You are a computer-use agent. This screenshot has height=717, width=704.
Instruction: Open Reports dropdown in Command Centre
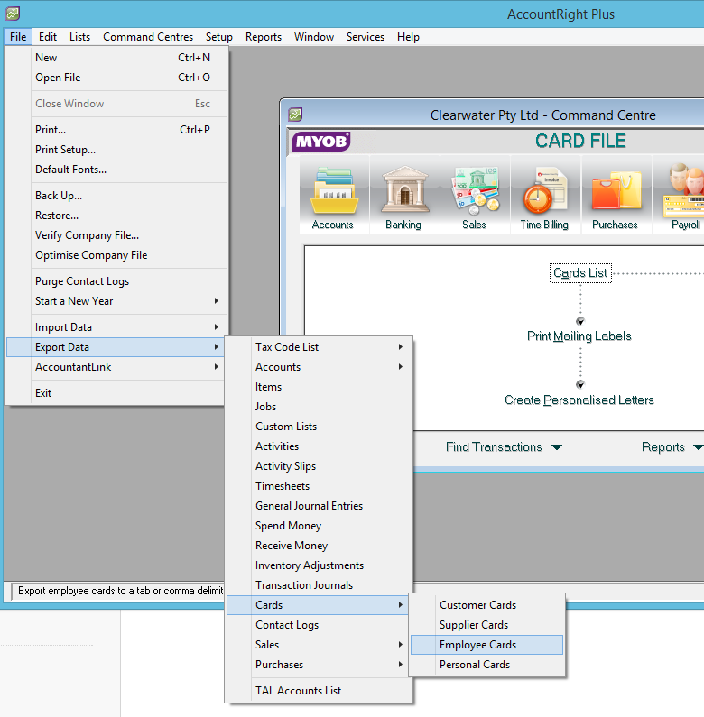click(x=672, y=446)
